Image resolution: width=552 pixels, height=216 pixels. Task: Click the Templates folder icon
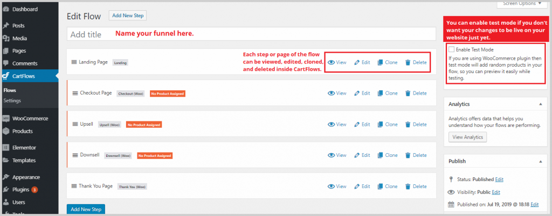coord(5,160)
